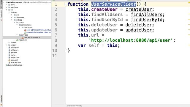Collapse the services folder arrow
The width and height of the screenshot is (190, 107).
tap(17, 35)
